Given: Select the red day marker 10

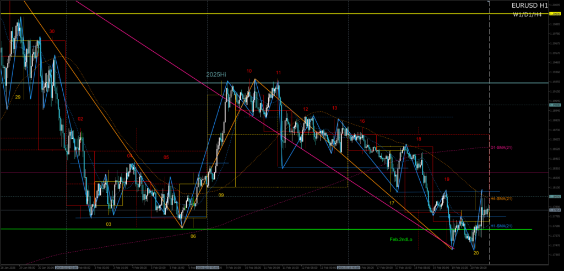Looking at the screenshot, I should point(250,71).
